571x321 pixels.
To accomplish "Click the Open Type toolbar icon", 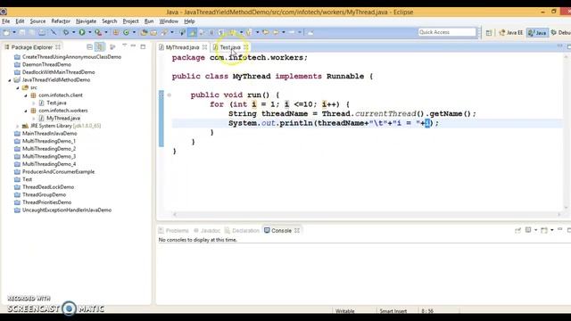I will 144,33.
